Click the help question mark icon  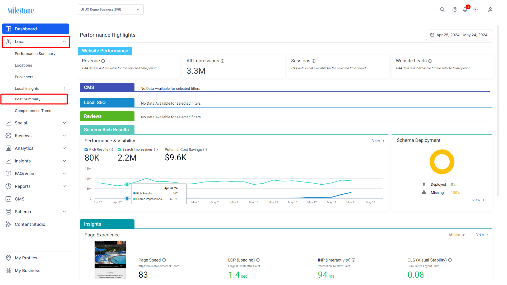point(455,10)
